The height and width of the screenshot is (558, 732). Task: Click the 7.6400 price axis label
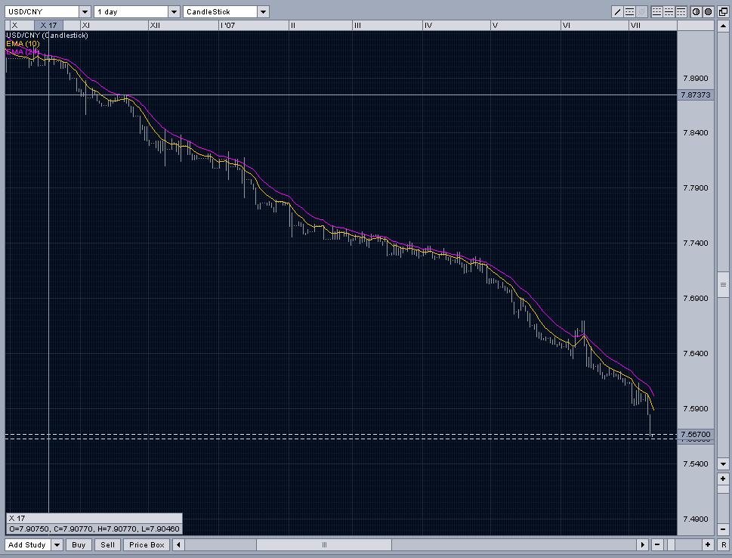pyautogui.click(x=695, y=353)
